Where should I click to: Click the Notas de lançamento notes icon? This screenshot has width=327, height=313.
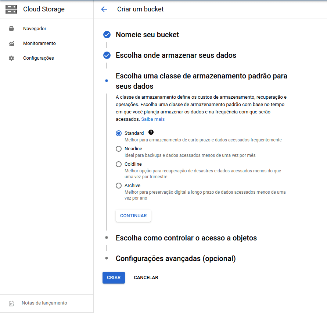pos(11,303)
